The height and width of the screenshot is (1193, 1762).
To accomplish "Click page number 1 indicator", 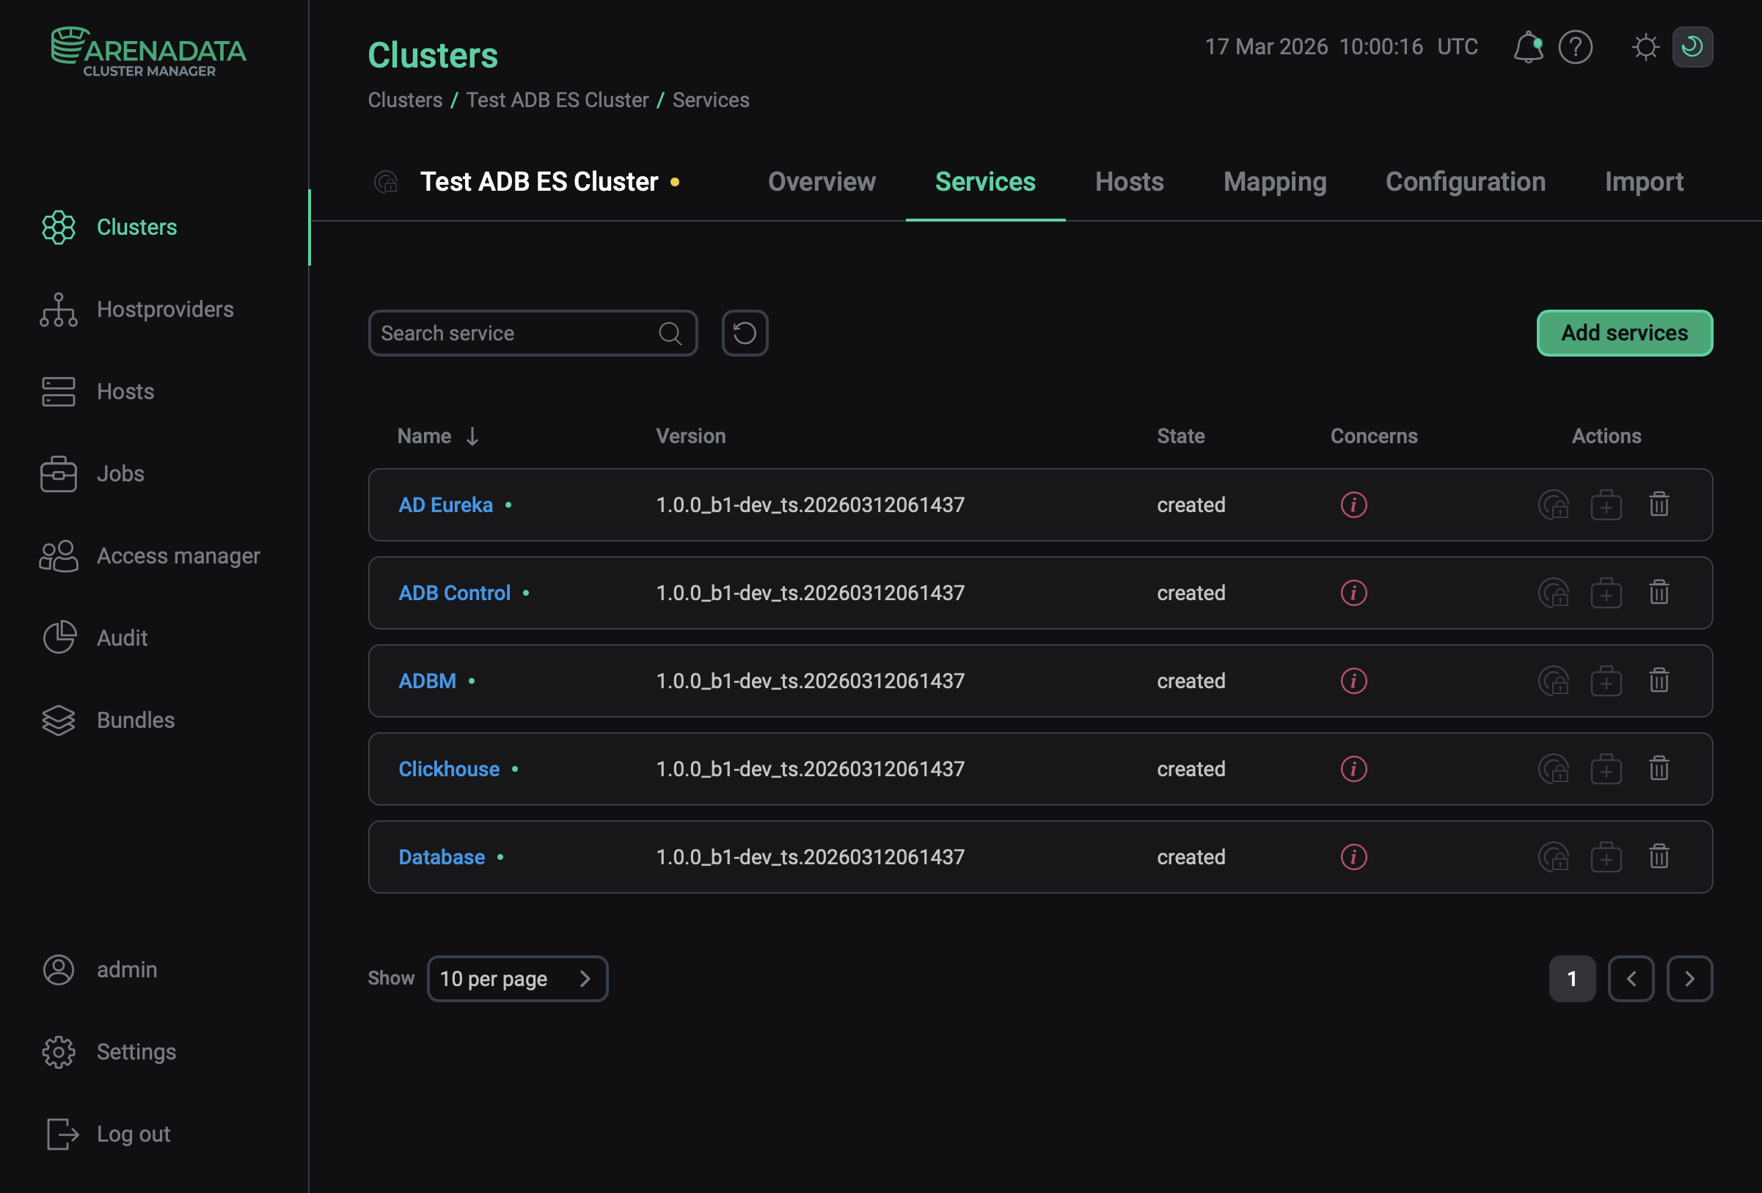I will [1573, 978].
